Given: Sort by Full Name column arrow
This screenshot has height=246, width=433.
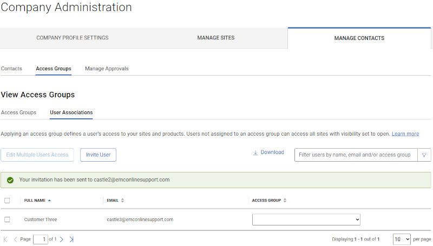Looking at the screenshot, I should tap(50, 200).
